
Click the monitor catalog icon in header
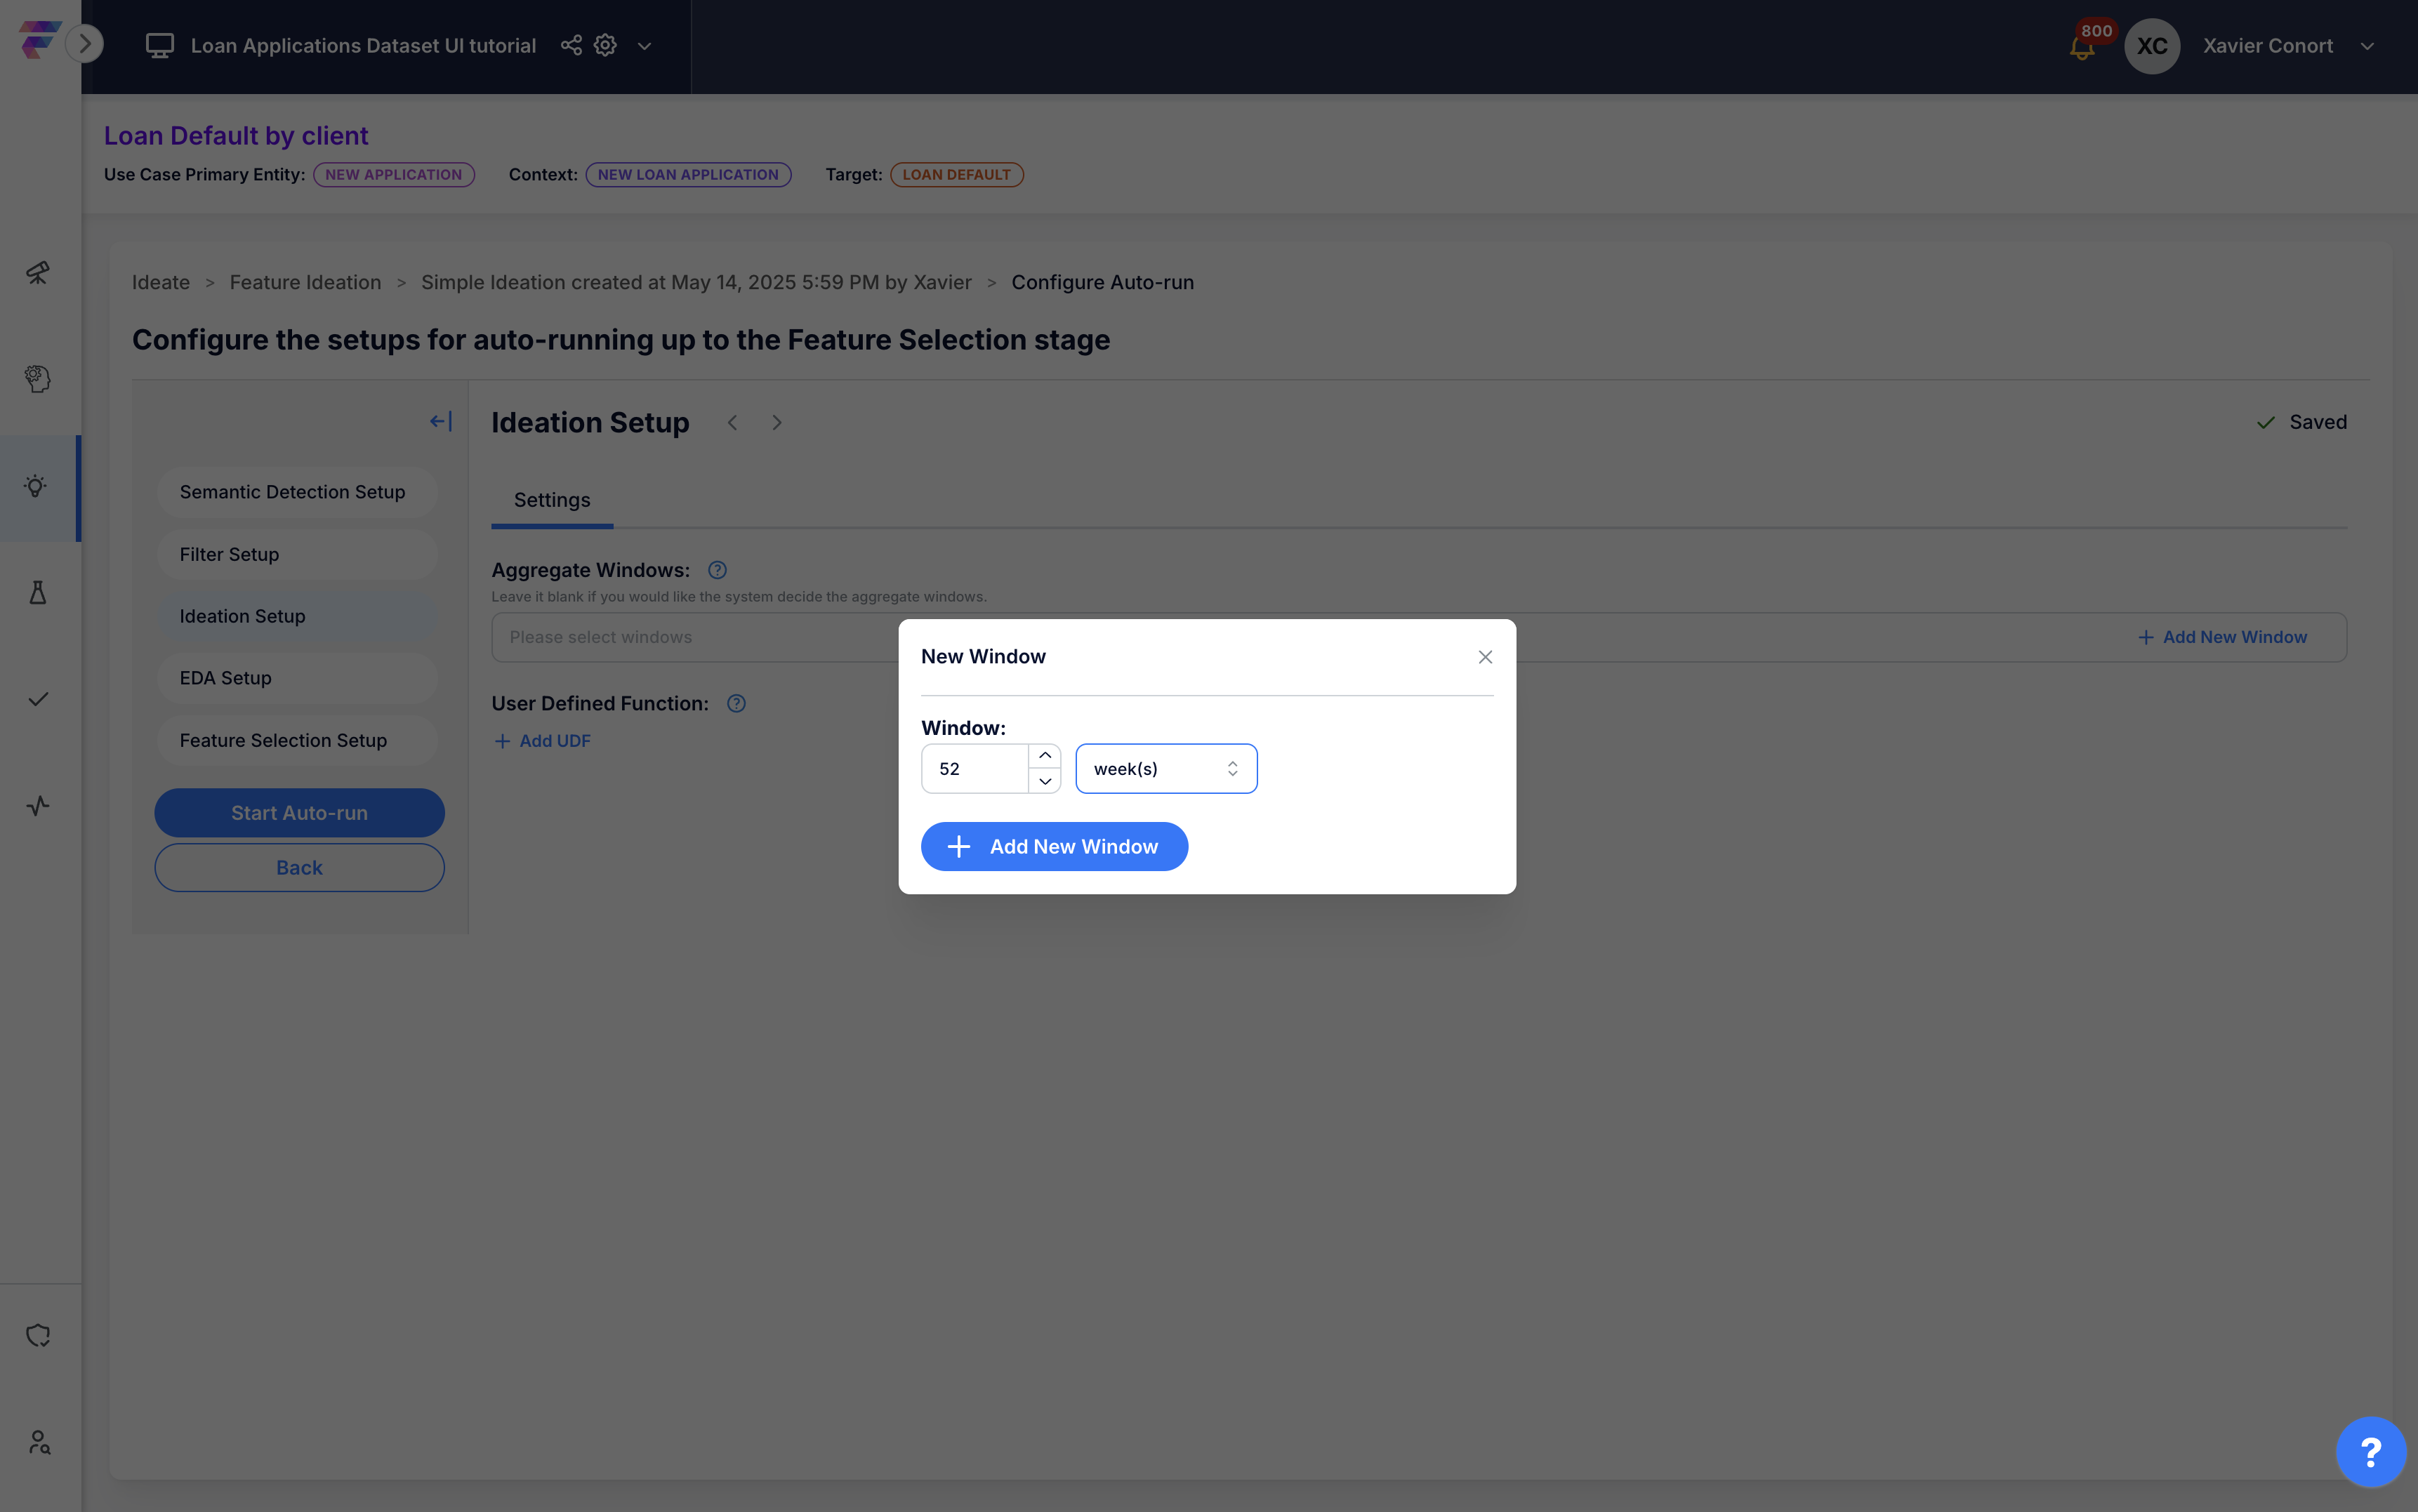[160, 46]
